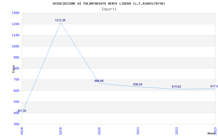
Task: Click the 1000 y-axis tick label
Action: (x=16, y=46)
